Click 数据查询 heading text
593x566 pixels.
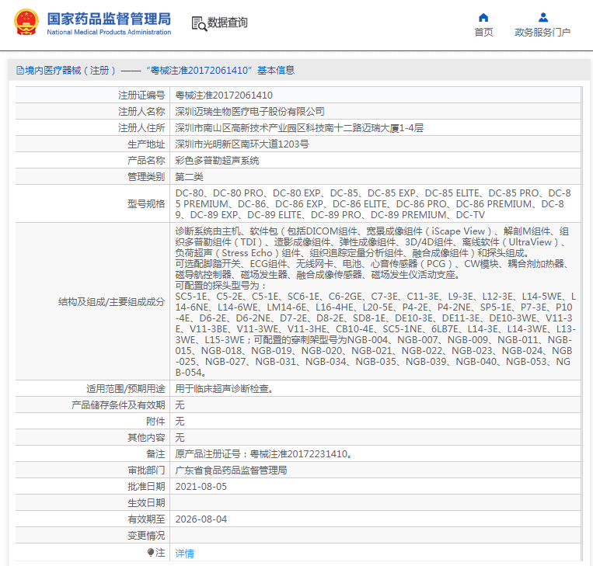(x=227, y=23)
